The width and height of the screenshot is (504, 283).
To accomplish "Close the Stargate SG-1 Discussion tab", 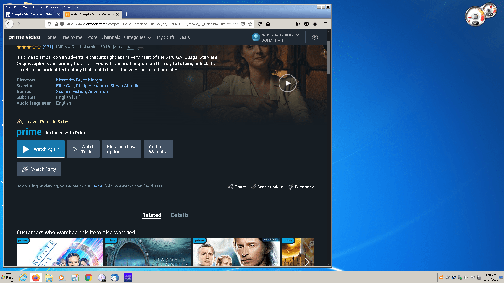I will [x=58, y=14].
